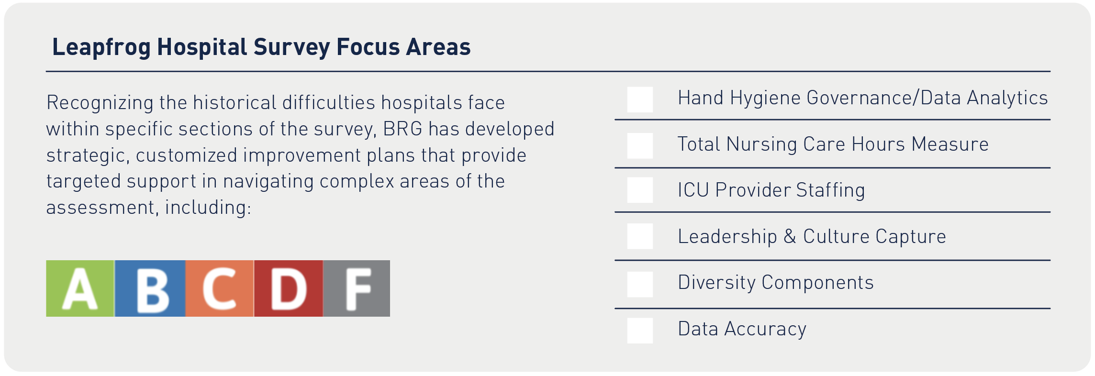The image size is (1095, 376).
Task: Select the ICU Provider Staffing label
Action: [x=771, y=190]
